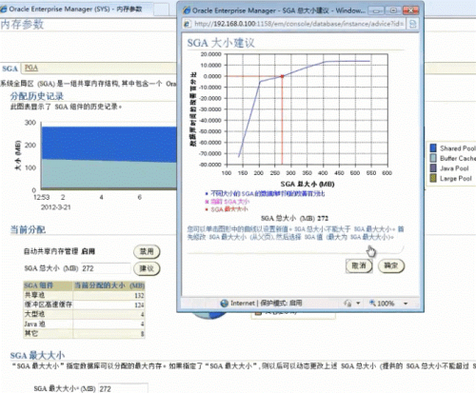The image size is (476, 393).
Task: Switch to the PGA tab
Action: coord(31,68)
